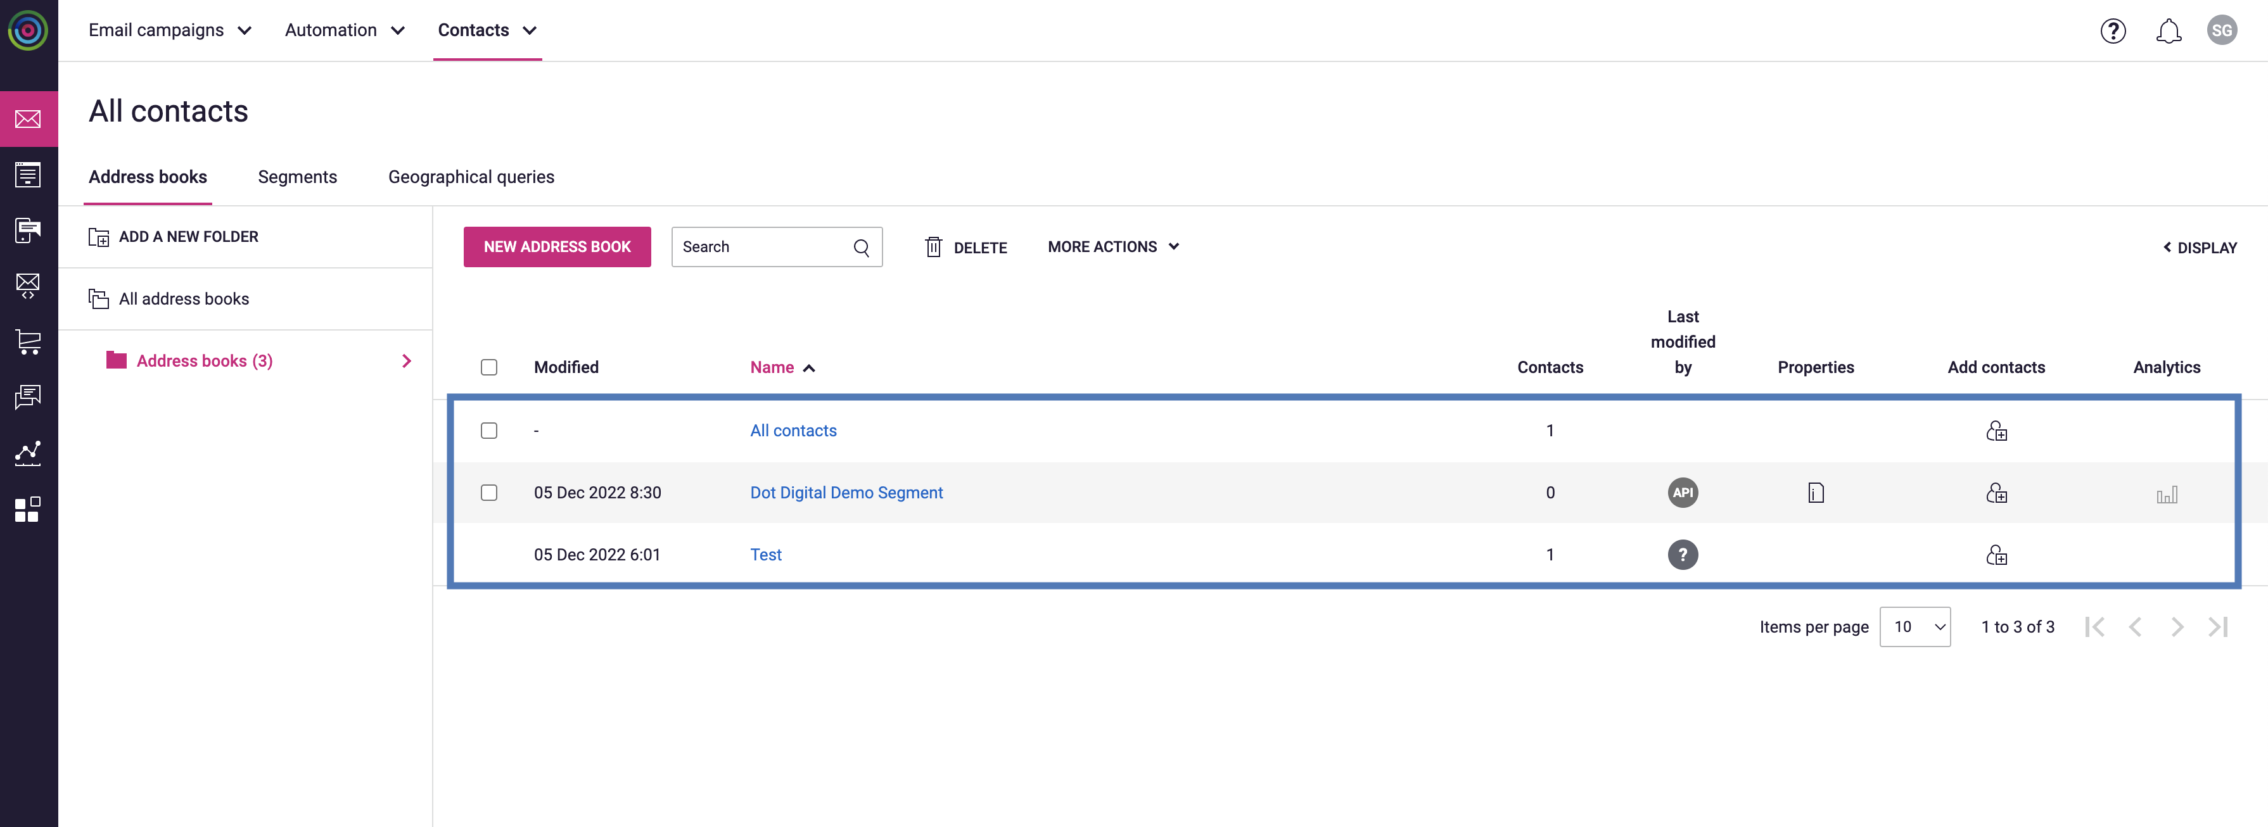2268x827 pixels.
Task: Open the items per page dropdown
Action: (1914, 626)
